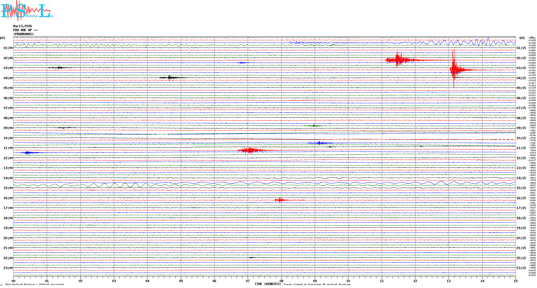537x288 pixels.
Task: Click the traces clipped footer note
Action: (x=317, y=285)
